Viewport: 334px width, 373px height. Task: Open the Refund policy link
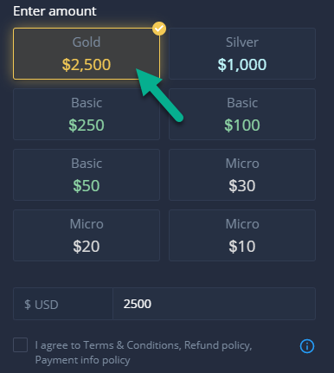tap(218, 345)
